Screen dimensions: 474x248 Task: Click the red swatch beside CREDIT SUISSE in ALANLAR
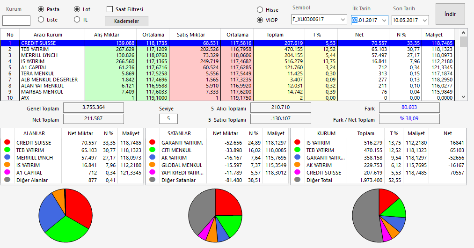click(x=7, y=142)
